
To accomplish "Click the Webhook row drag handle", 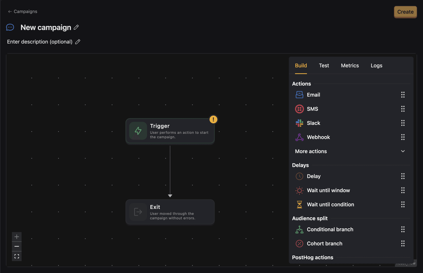I will [x=403, y=137].
